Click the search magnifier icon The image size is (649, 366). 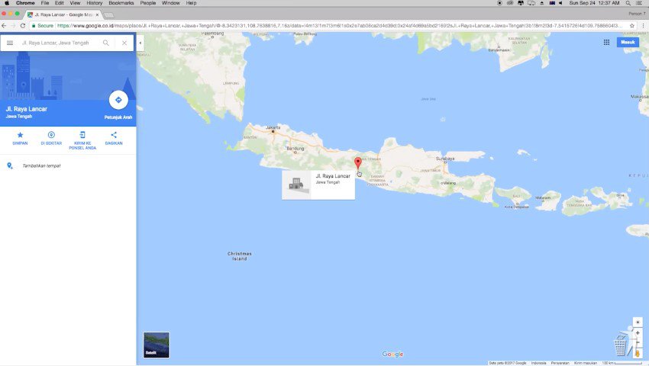click(x=106, y=43)
